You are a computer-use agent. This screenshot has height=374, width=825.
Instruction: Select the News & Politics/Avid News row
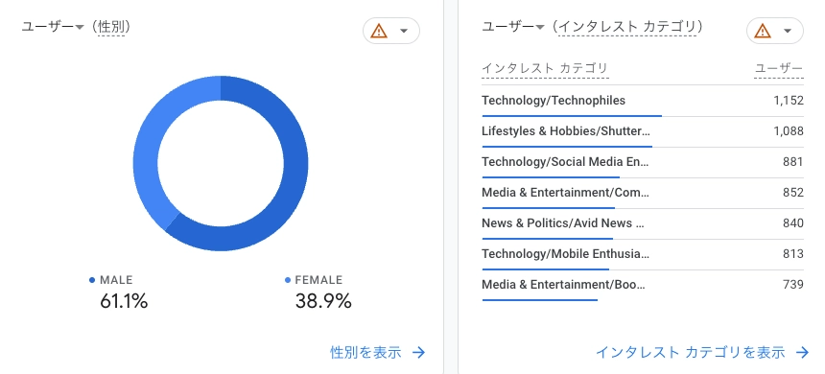(x=643, y=224)
